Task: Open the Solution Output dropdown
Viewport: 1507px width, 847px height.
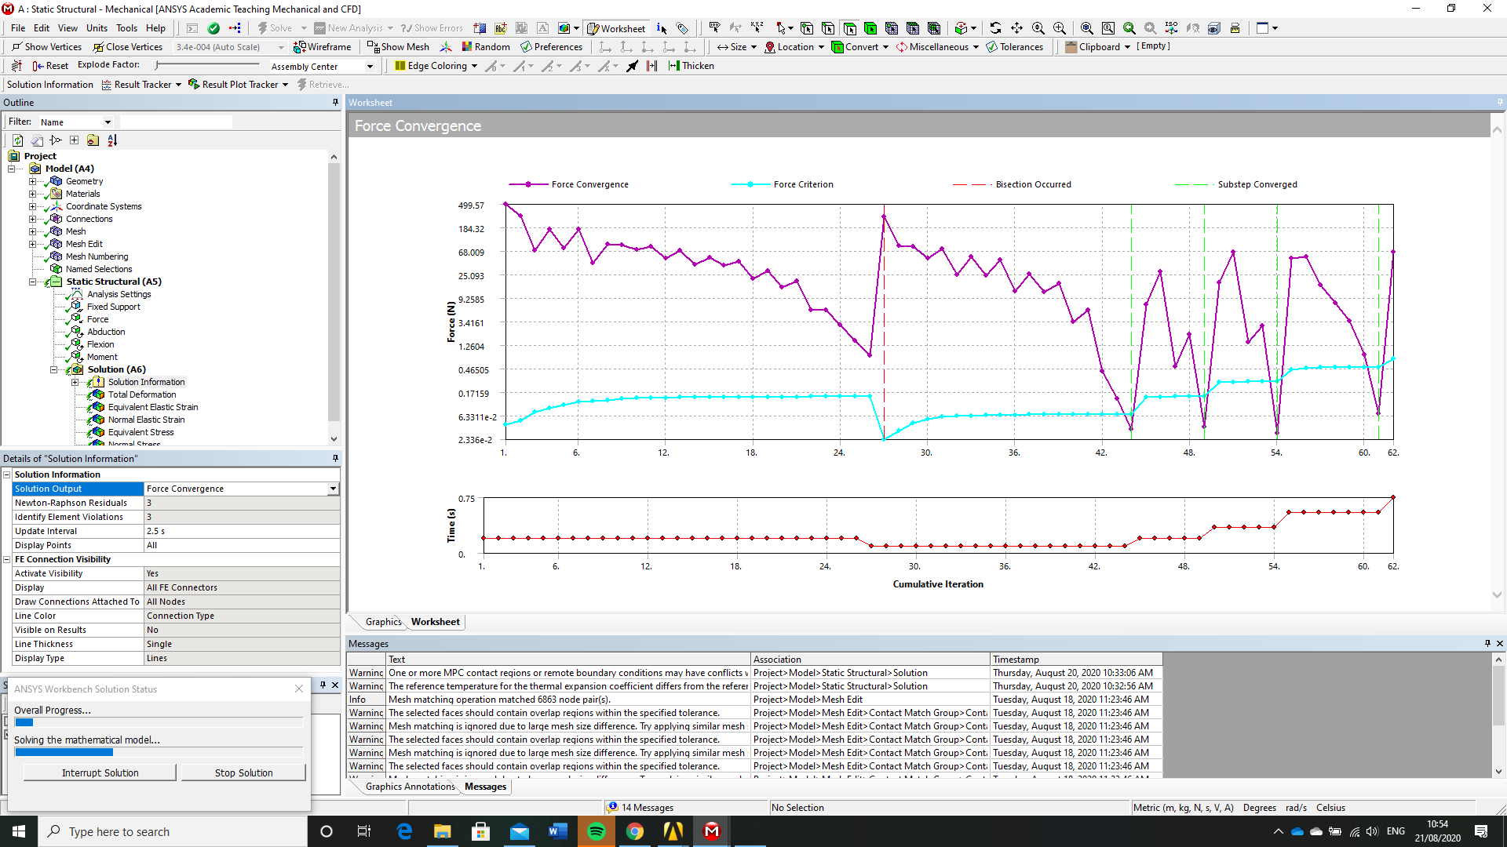Action: tap(333, 489)
